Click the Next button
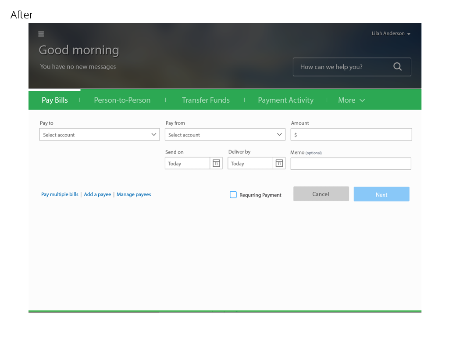This screenshot has width=449, height=337. [x=381, y=194]
